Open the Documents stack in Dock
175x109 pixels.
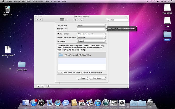(x=142, y=103)
